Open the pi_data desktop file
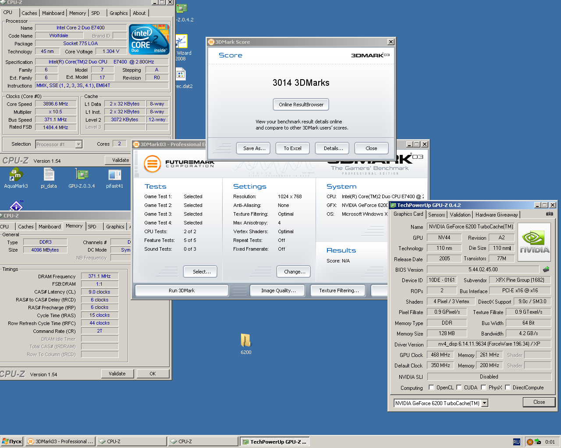The width and height of the screenshot is (561, 448). click(49, 178)
